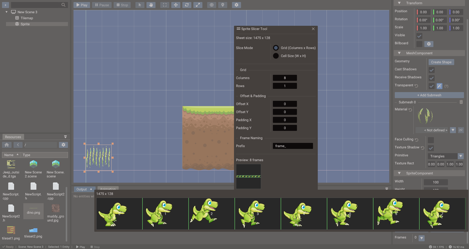Reset the Face Culling property
Viewport: 469px width, 249px height.
tap(417, 140)
